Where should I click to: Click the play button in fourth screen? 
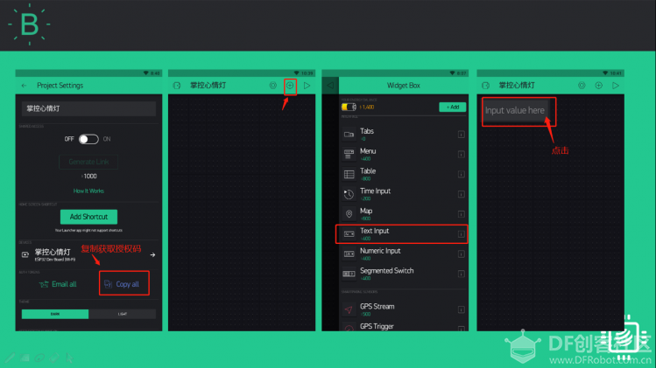click(x=616, y=86)
